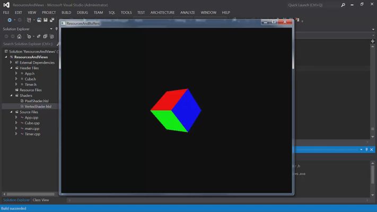
Task: Click the Search Solution Explorer field
Action: pos(29,44)
